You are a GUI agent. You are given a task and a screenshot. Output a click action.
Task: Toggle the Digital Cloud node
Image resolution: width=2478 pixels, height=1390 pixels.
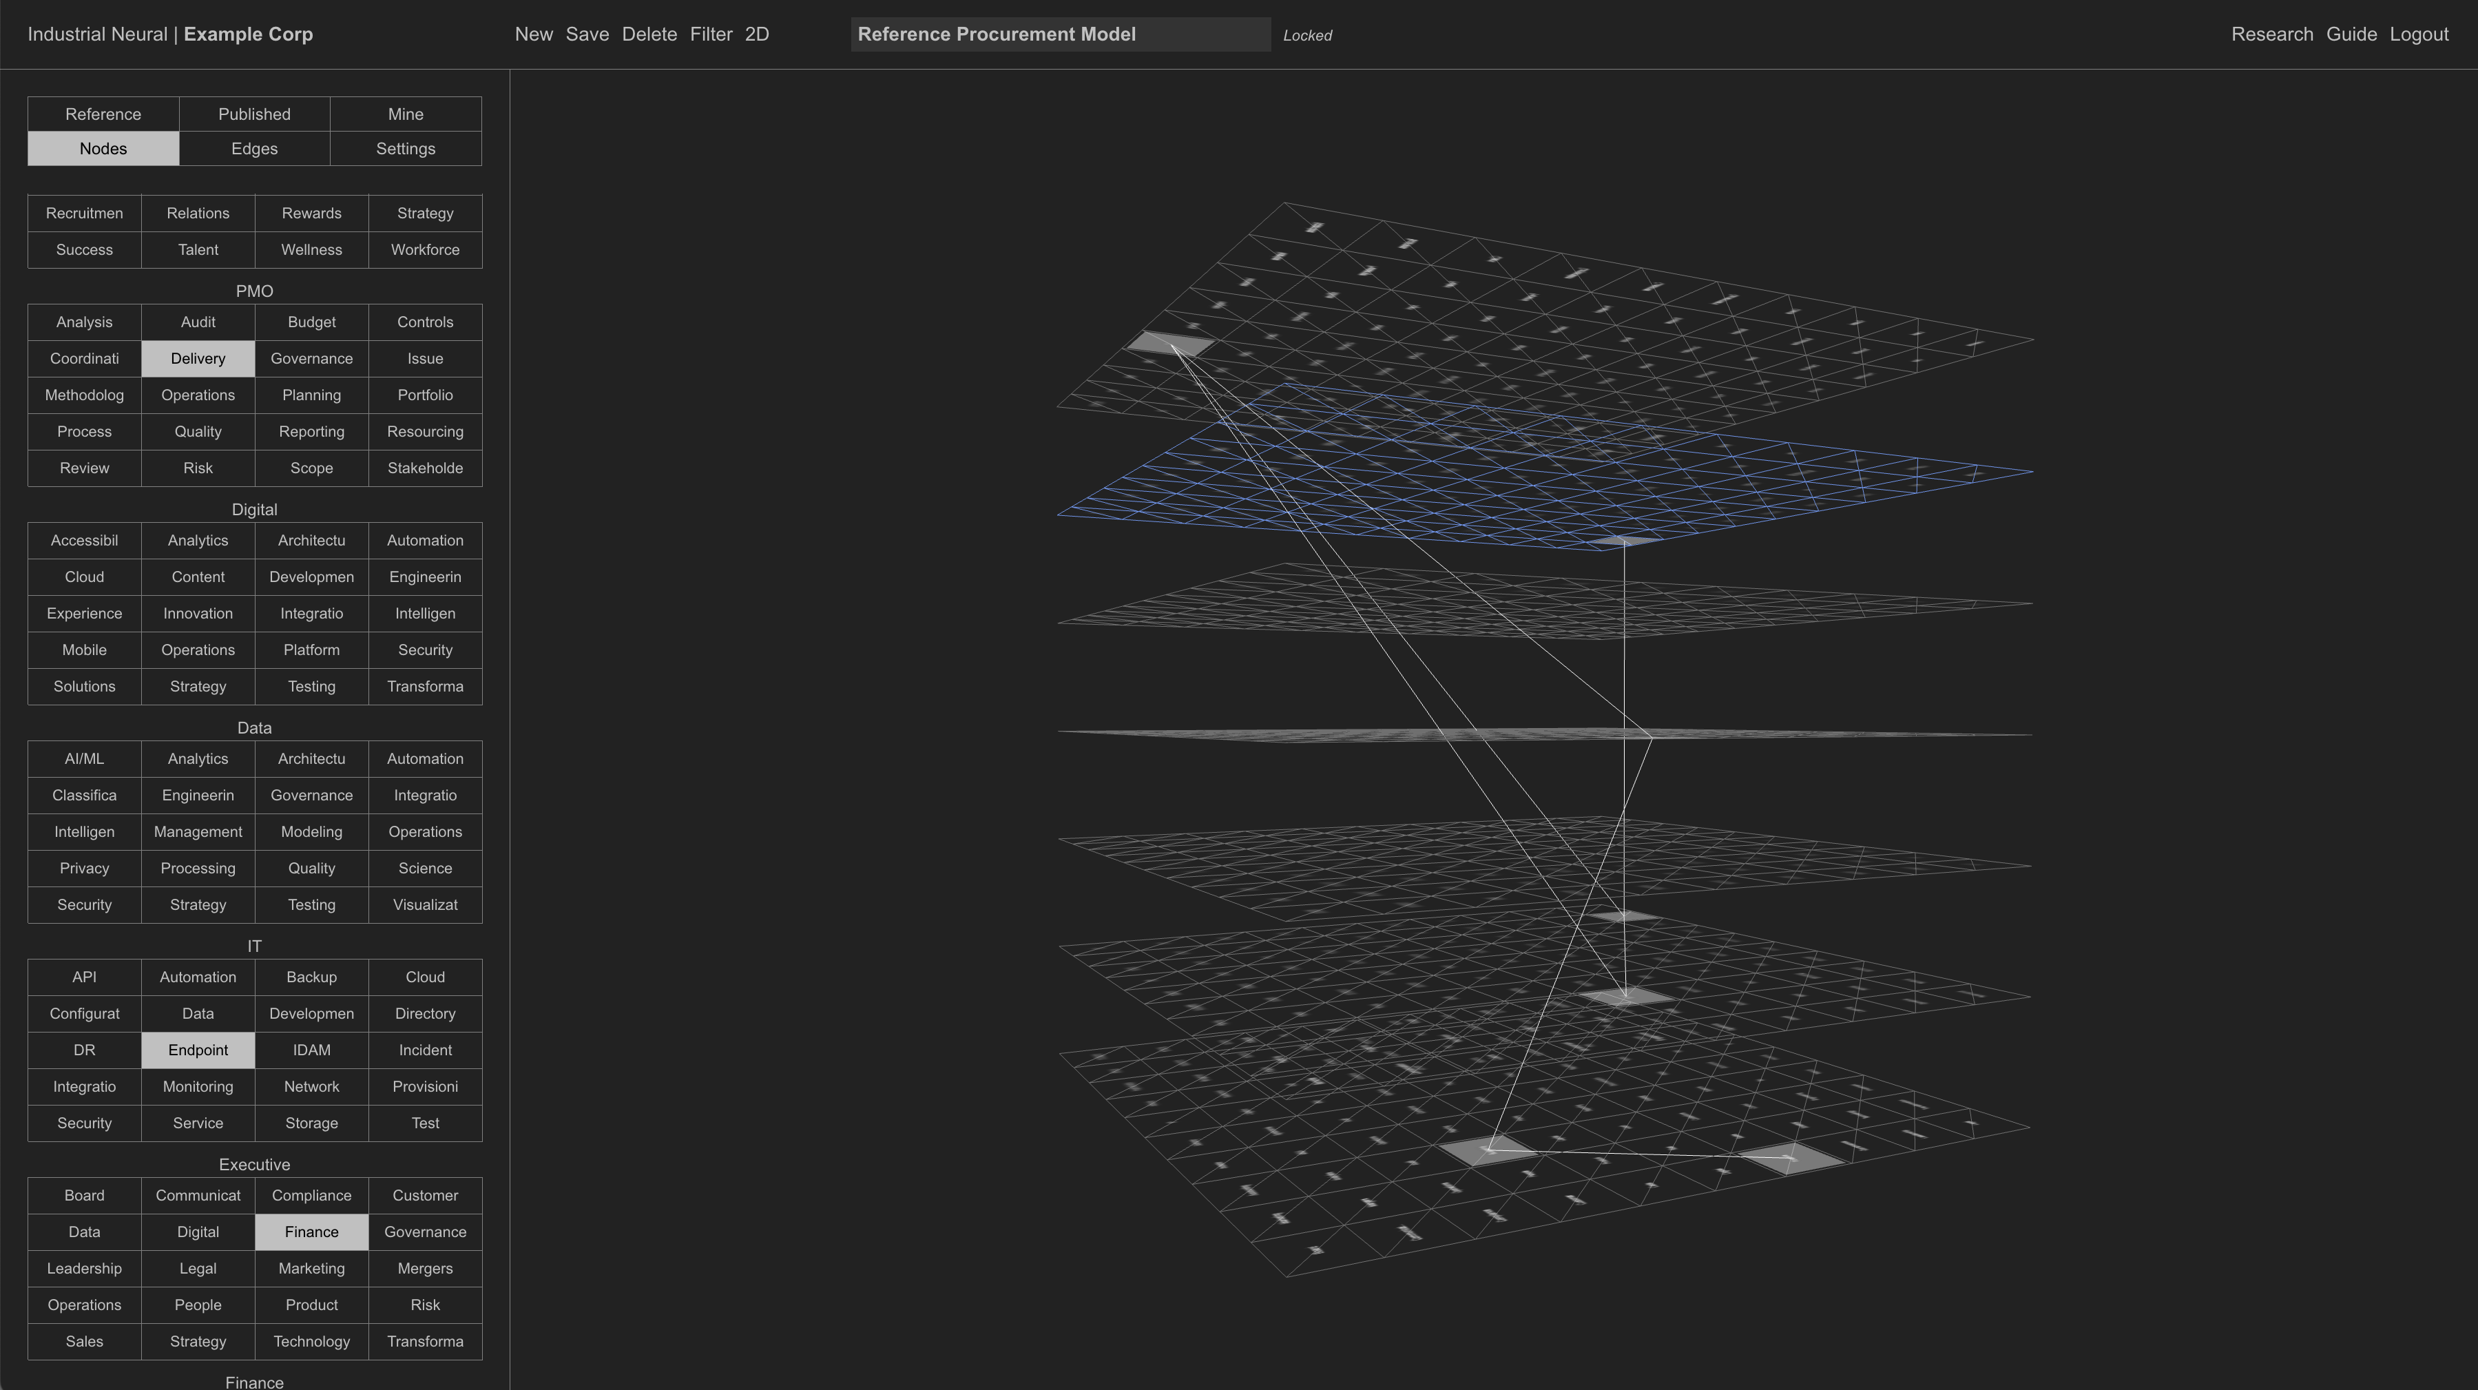coord(85,577)
